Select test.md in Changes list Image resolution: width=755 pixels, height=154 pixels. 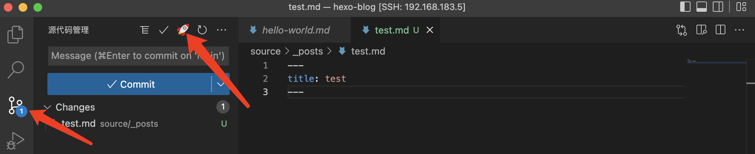coord(79,123)
